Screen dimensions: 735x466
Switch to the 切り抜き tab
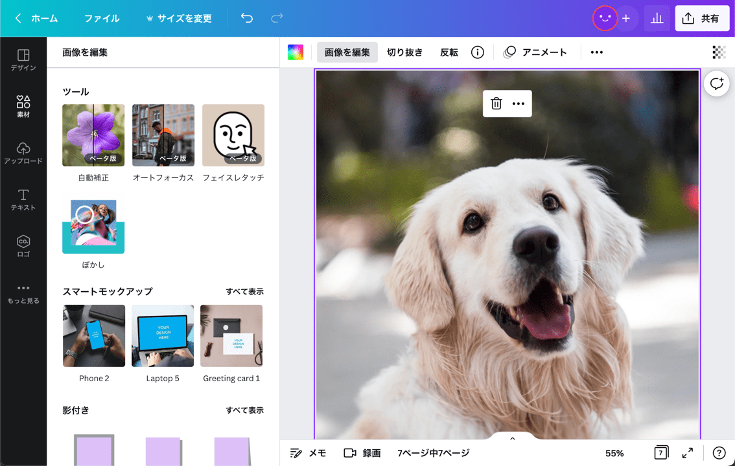[x=404, y=52]
